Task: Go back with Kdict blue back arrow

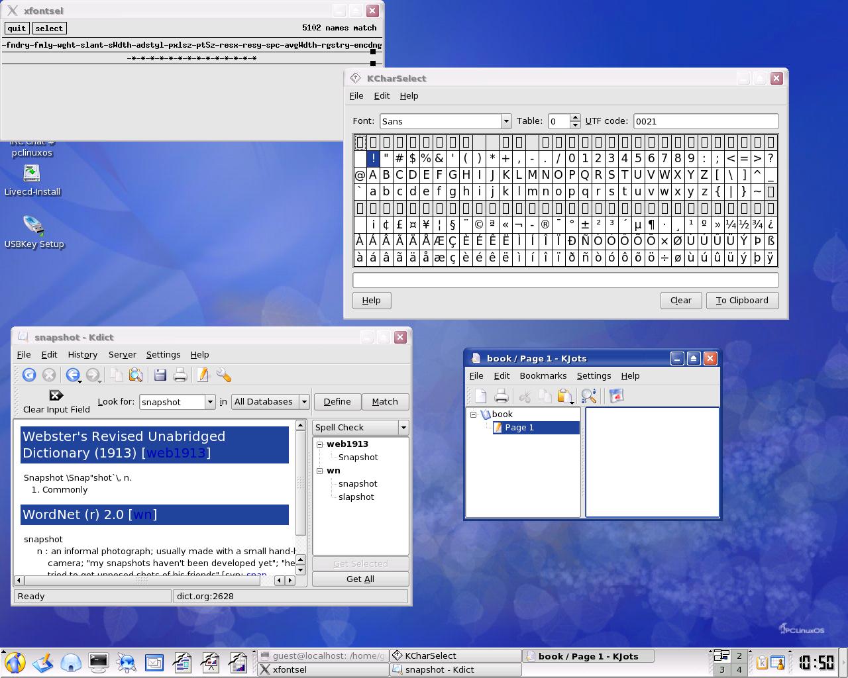Action: pyautogui.click(x=72, y=375)
